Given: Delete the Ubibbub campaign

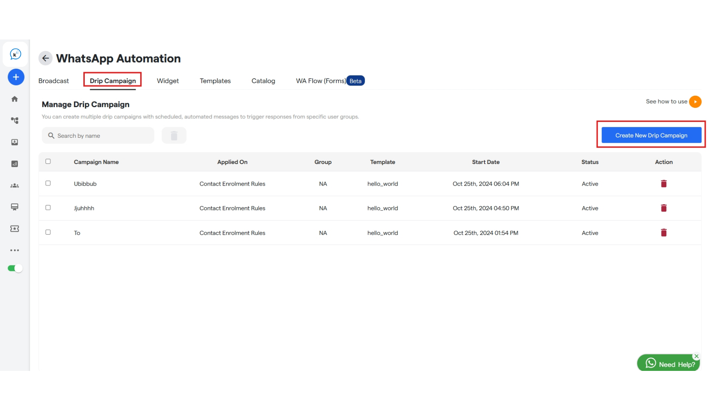Looking at the screenshot, I should 664,184.
